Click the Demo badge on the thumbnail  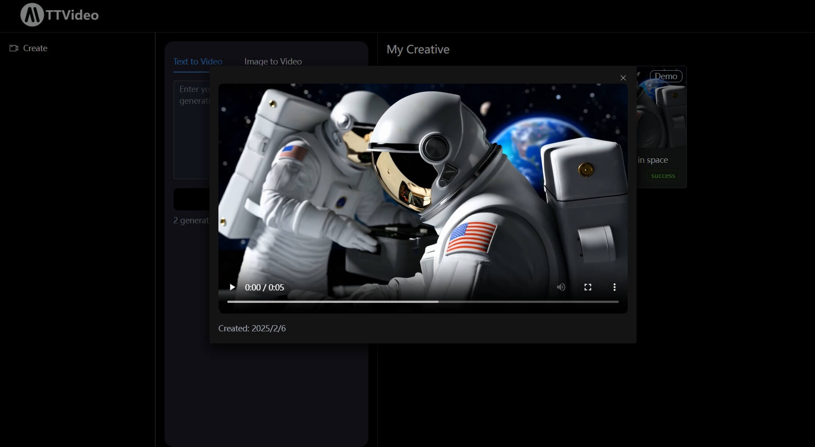coord(666,76)
